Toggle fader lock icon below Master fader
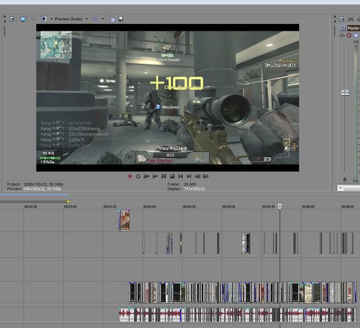The image size is (360, 328). tap(344, 179)
